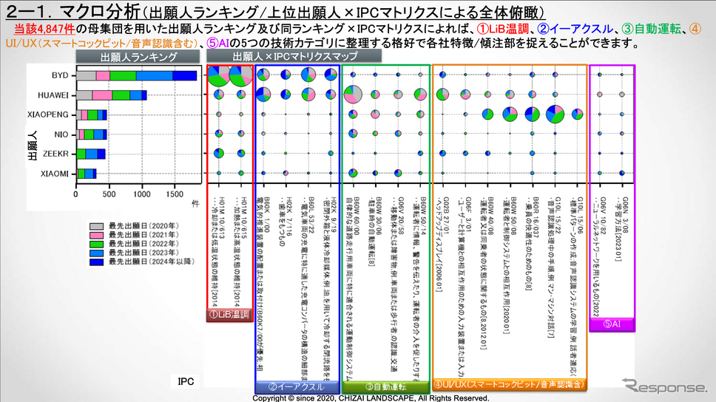Click the gray 2020年 legend swatch
The width and height of the screenshot is (716, 402).
point(96,226)
